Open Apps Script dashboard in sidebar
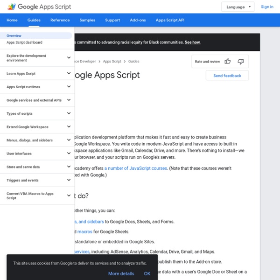Image resolution: width=280 pixels, height=280 pixels. point(24,42)
